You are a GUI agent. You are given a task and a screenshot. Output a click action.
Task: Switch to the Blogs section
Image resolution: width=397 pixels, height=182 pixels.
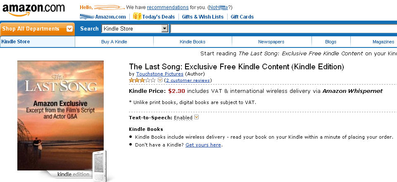tap(330, 42)
